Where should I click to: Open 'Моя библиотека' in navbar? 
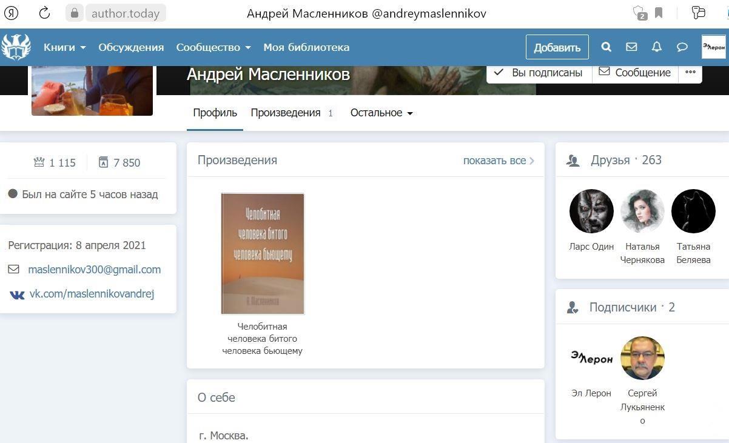[x=306, y=47]
